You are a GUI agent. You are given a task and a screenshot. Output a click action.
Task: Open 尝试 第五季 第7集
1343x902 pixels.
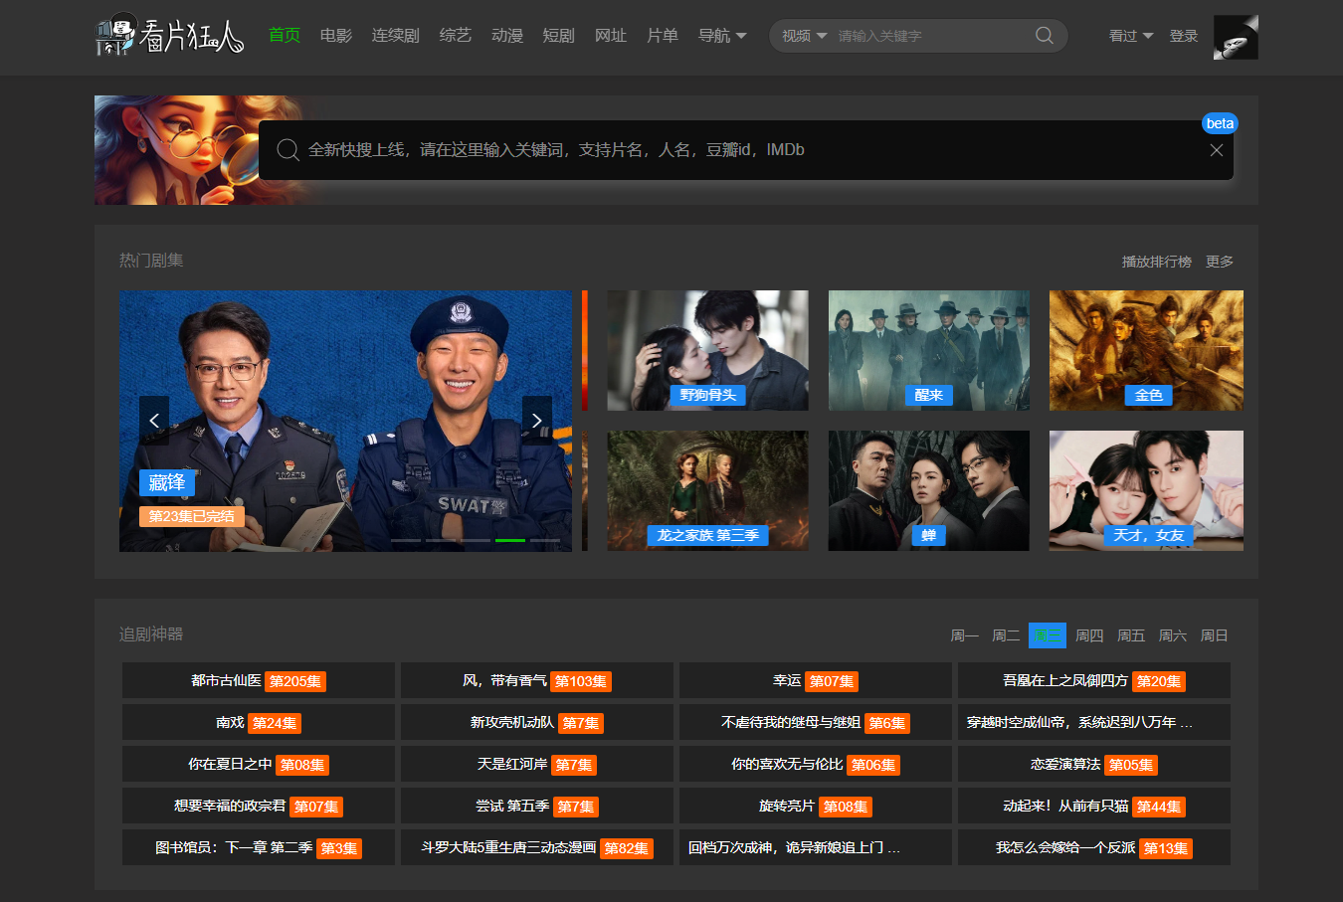point(537,807)
